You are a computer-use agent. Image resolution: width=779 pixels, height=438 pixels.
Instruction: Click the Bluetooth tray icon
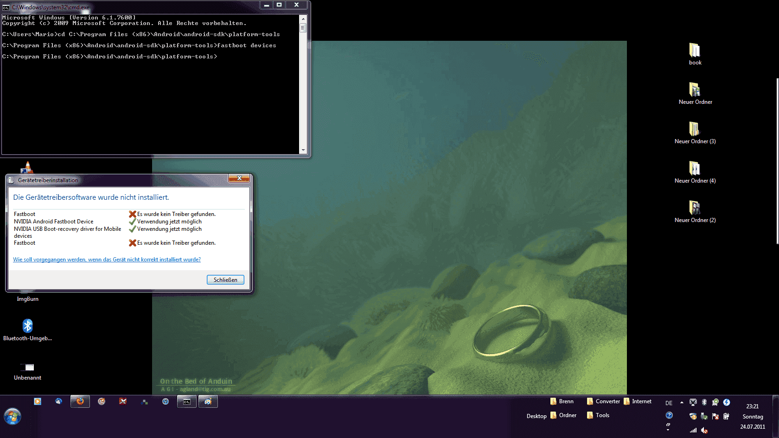click(x=704, y=402)
